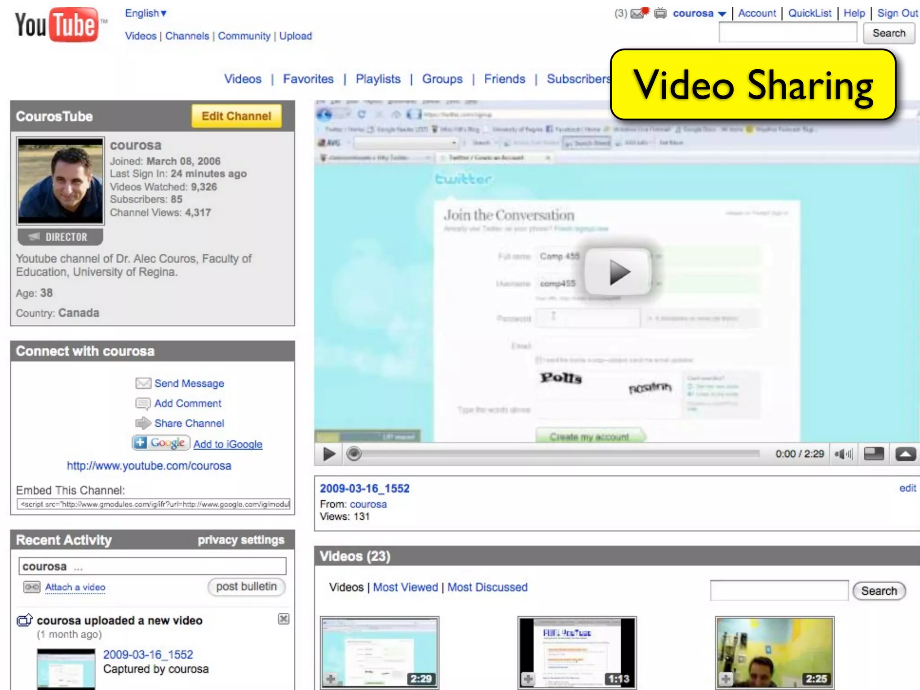Viewport: 920px width, 690px height.
Task: Open the Account link
Action: click(757, 13)
